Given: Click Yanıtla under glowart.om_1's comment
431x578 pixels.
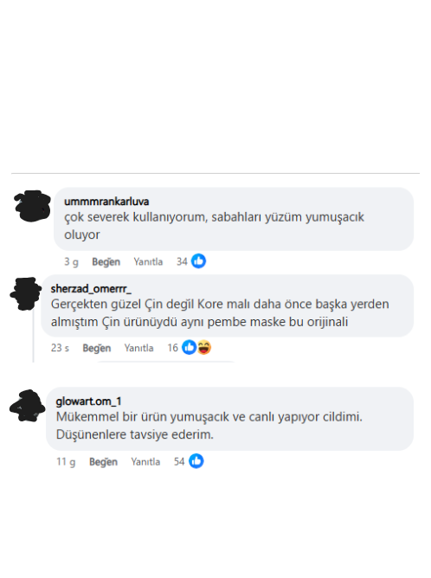Looking at the screenshot, I should pos(145,461).
